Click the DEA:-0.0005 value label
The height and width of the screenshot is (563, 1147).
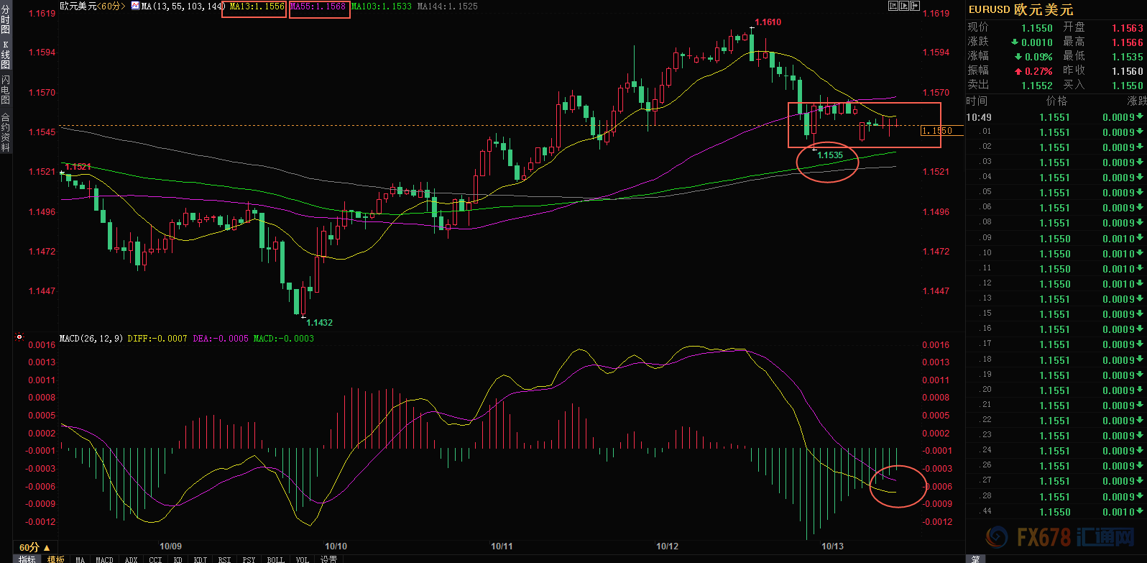tap(221, 338)
